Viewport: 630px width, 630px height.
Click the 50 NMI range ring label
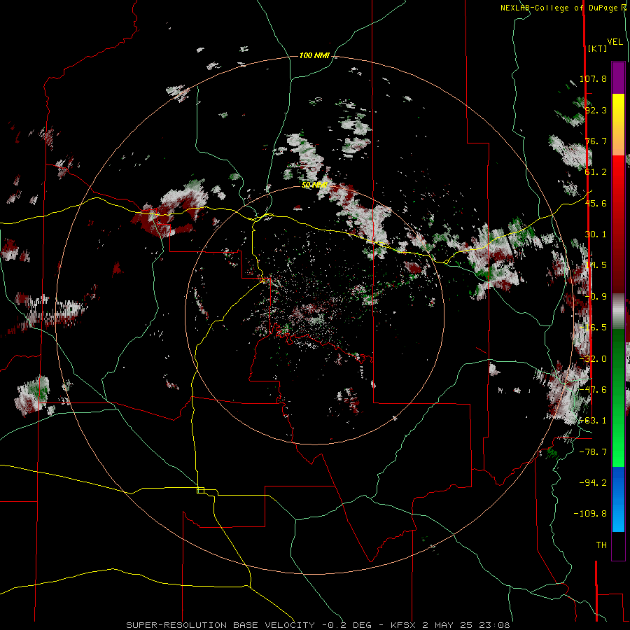(x=314, y=185)
